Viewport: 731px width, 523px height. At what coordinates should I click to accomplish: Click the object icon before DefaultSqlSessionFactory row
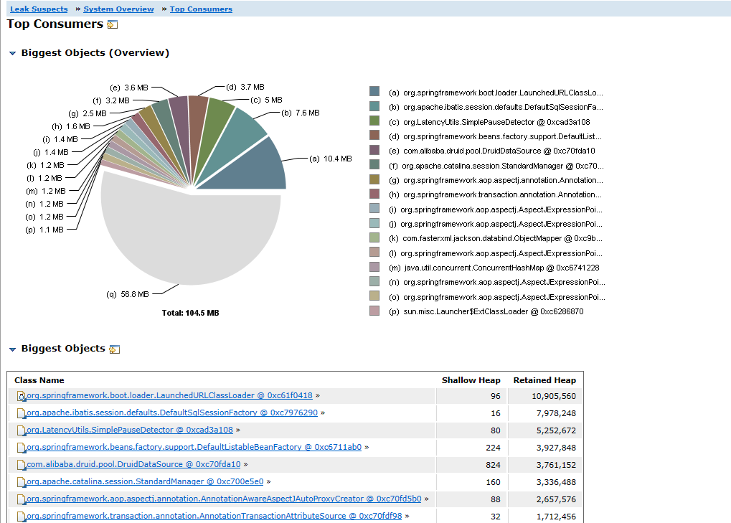click(21, 413)
